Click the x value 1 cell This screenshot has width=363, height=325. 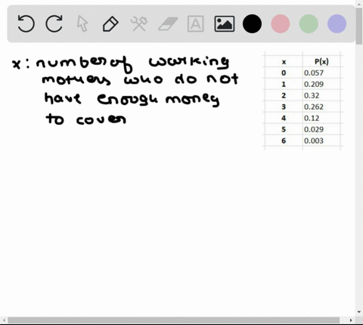point(284,84)
